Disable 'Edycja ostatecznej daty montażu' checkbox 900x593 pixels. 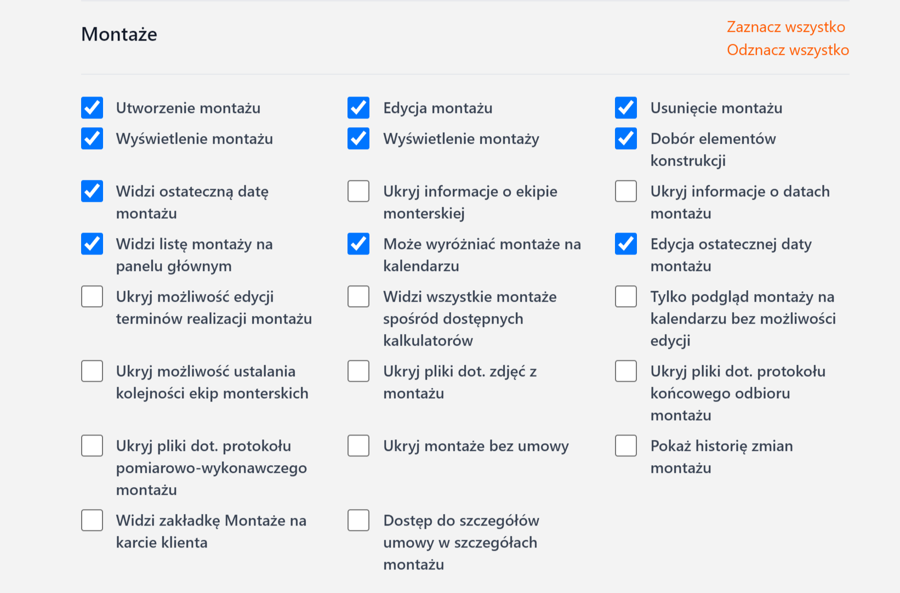626,244
